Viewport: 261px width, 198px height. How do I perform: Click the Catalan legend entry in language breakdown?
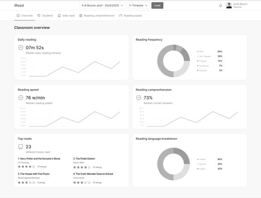(x=201, y=159)
